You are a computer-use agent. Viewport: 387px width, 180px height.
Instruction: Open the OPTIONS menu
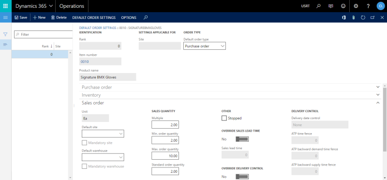(x=129, y=17)
